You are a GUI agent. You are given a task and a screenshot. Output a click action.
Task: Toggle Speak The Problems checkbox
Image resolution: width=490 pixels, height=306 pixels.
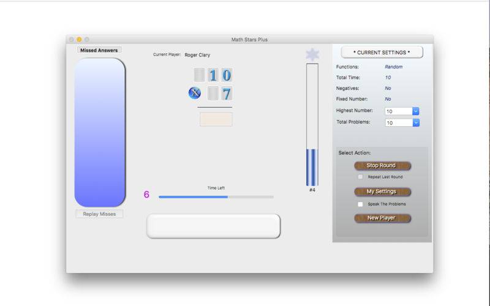[360, 204]
